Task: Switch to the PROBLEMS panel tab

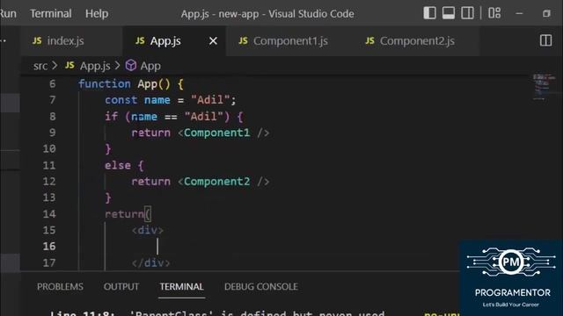Action: pos(60,287)
